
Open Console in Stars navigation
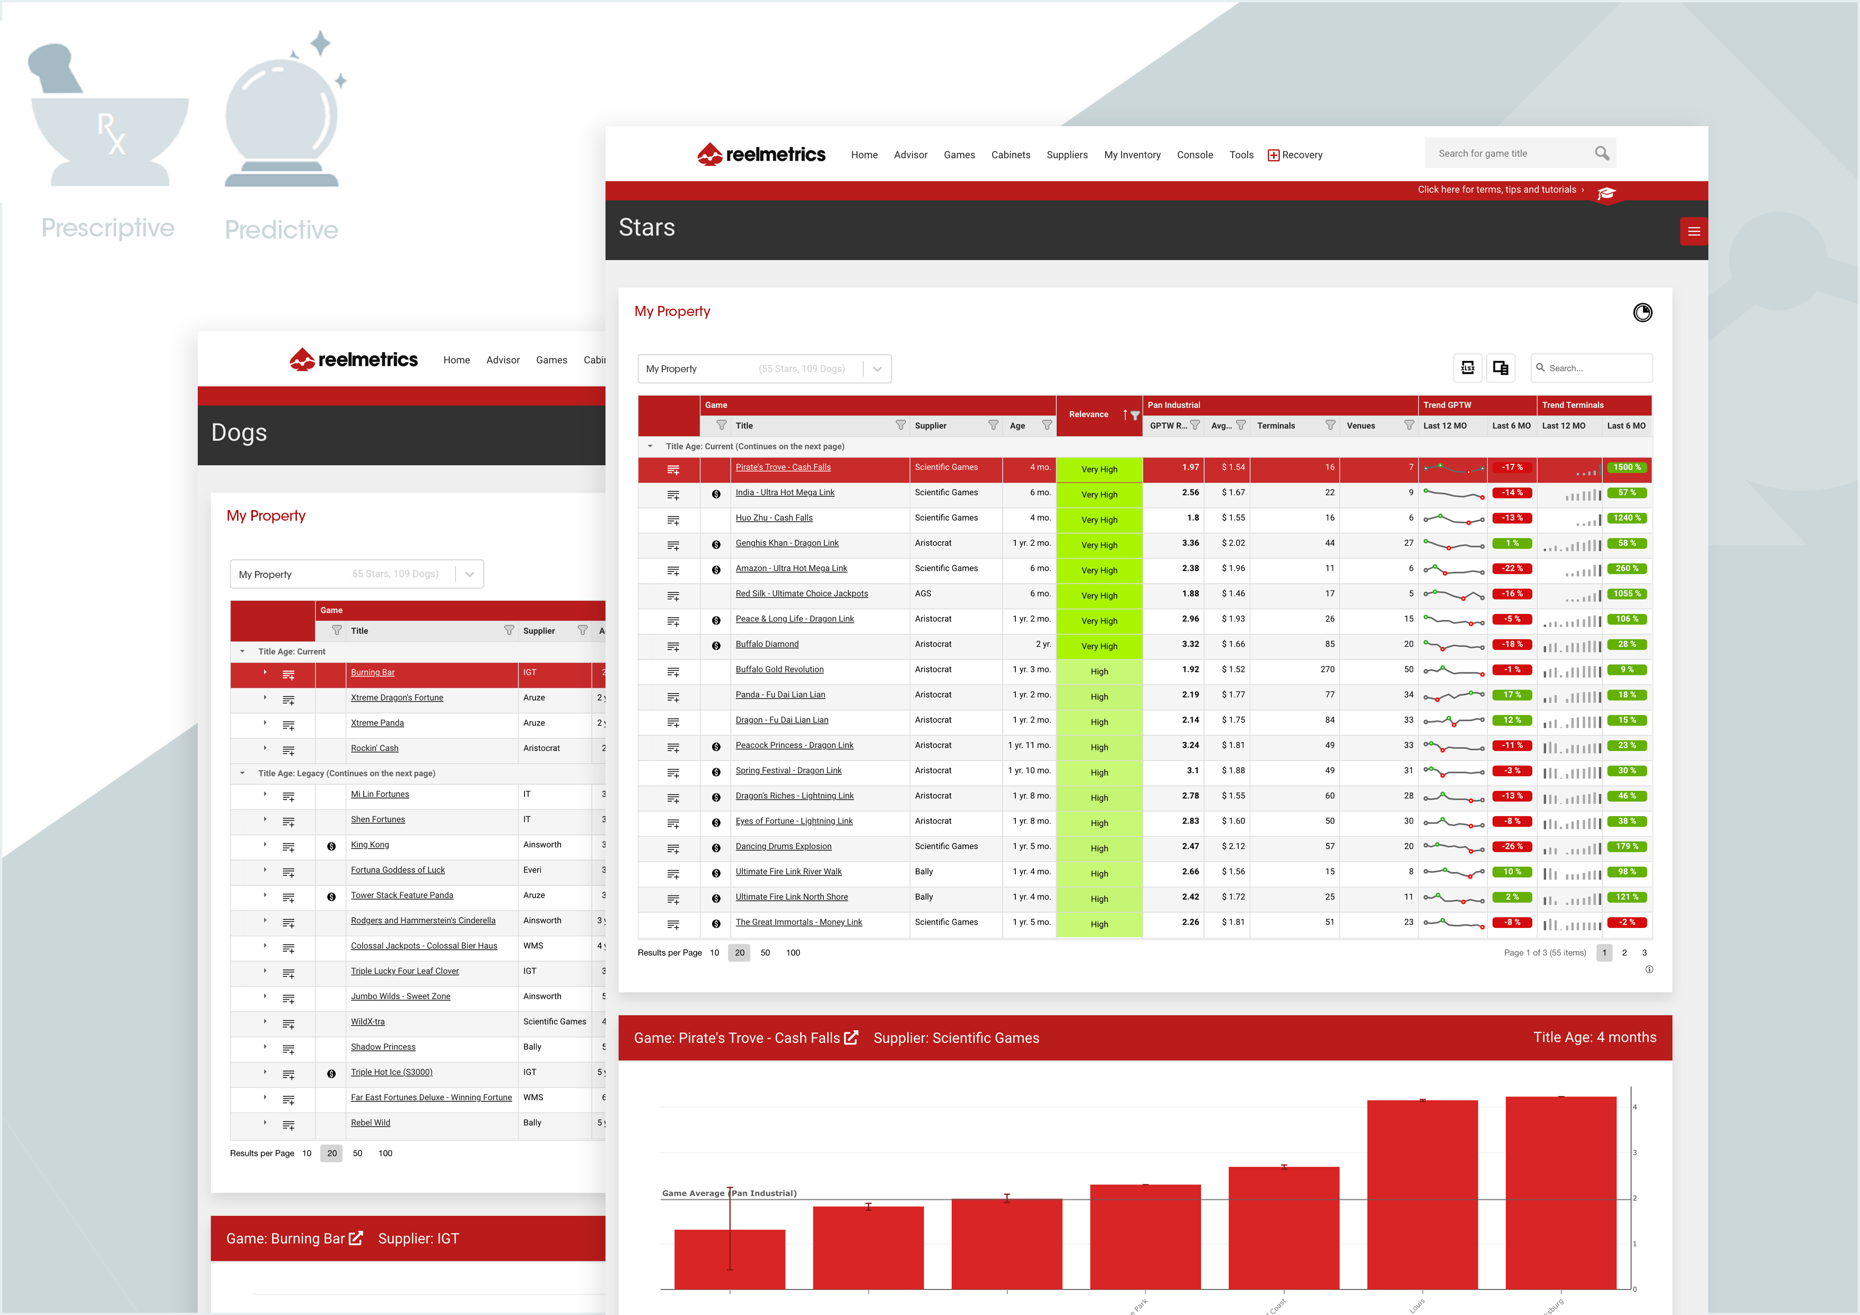1194,155
